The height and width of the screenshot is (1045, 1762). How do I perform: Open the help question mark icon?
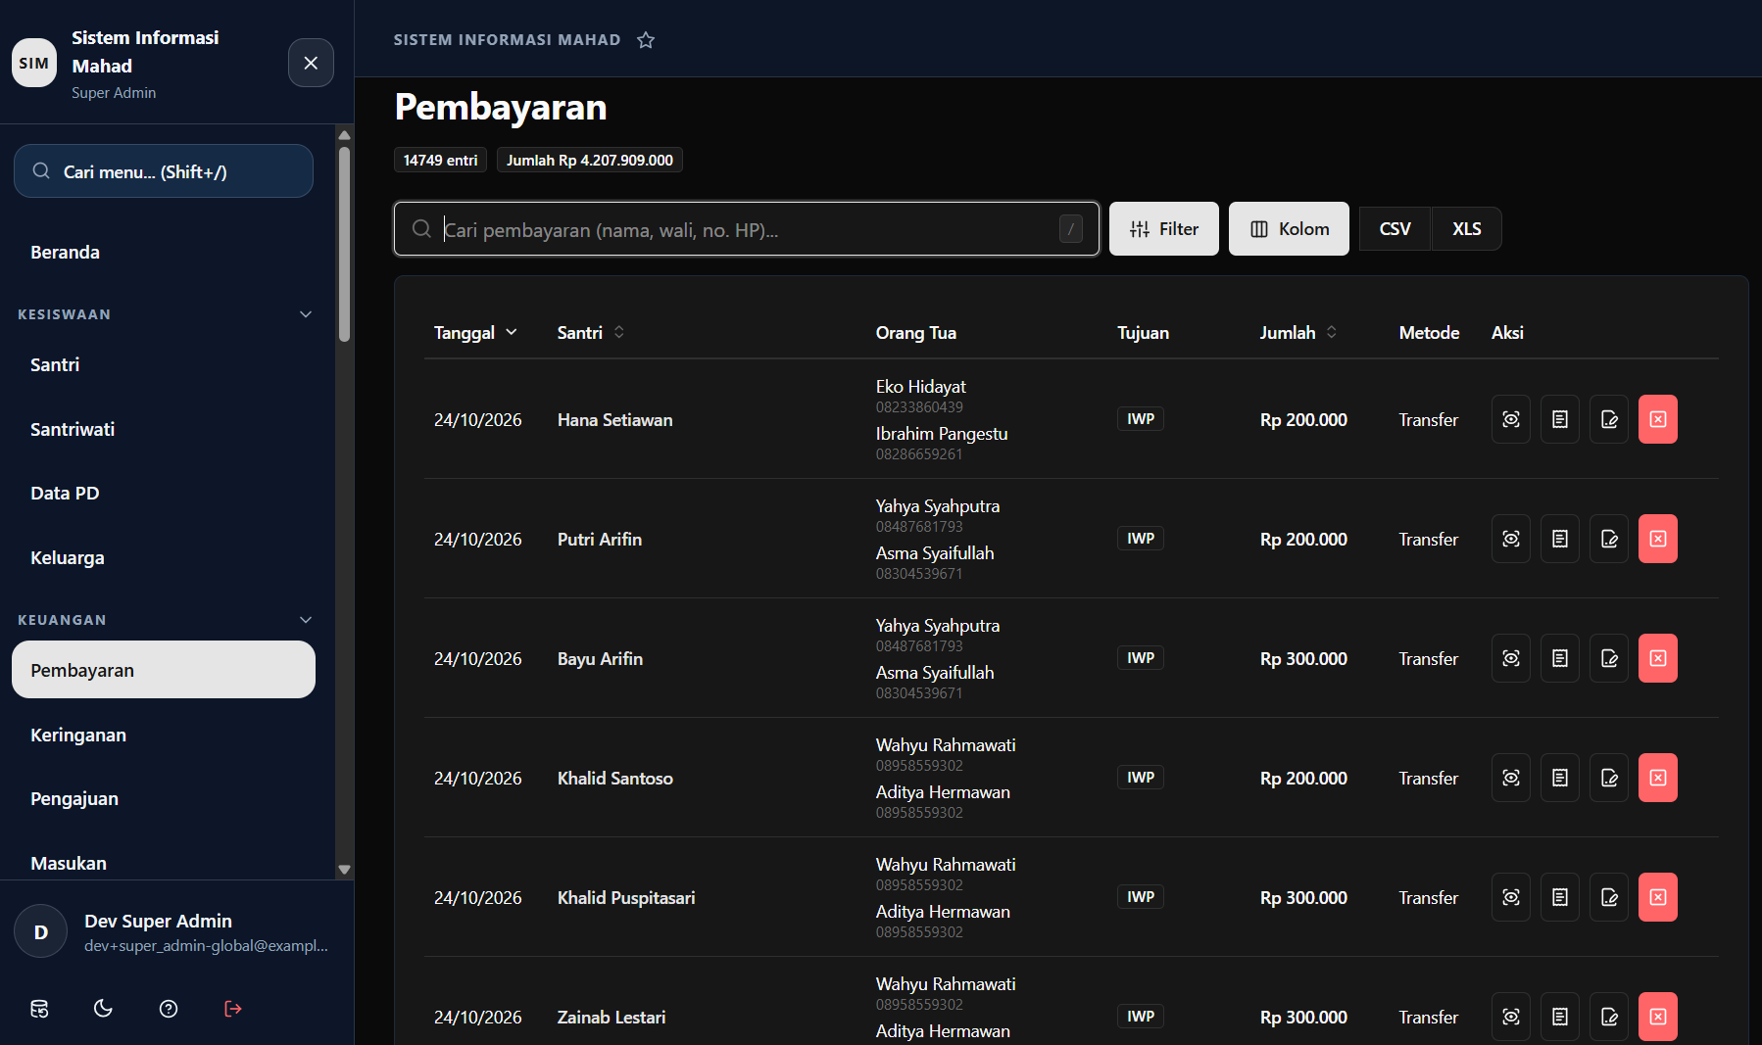coord(169,1009)
